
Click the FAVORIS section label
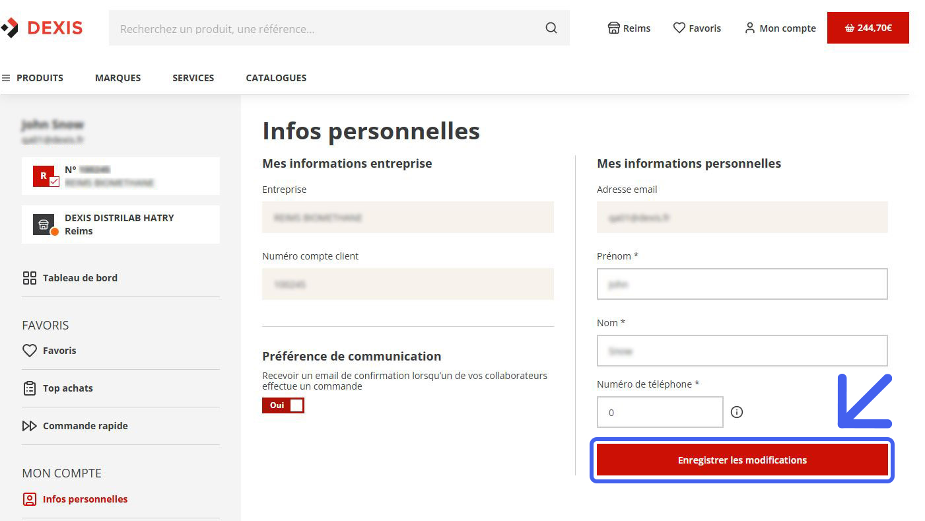pos(46,326)
